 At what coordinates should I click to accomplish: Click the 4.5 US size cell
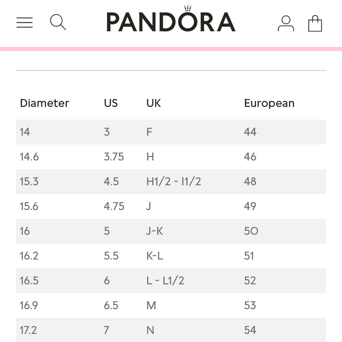[x=111, y=182]
